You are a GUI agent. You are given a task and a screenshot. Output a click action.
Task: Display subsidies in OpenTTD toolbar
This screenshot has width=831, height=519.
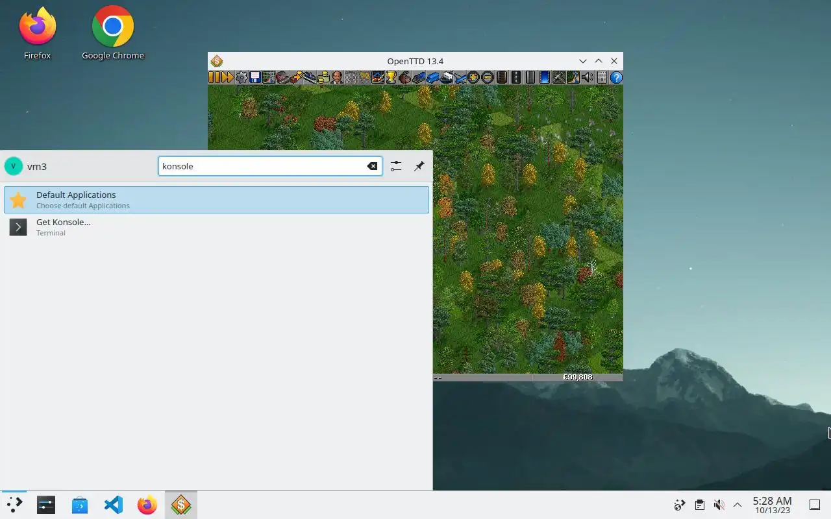point(296,78)
